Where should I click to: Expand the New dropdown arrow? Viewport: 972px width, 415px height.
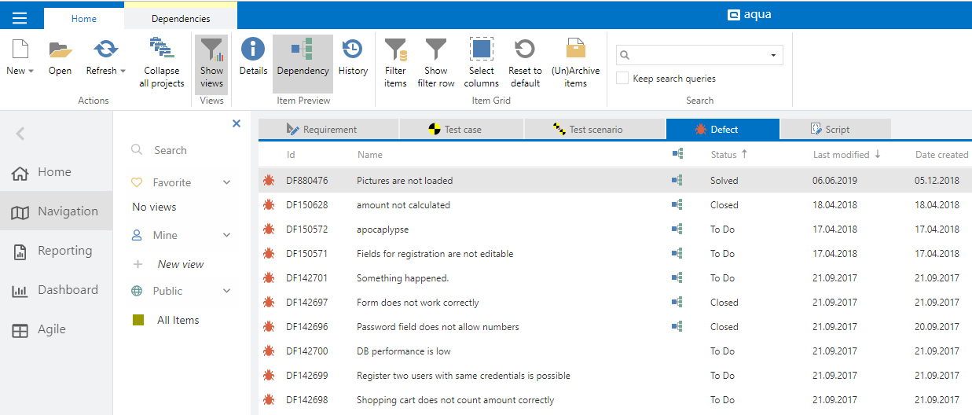tap(31, 72)
